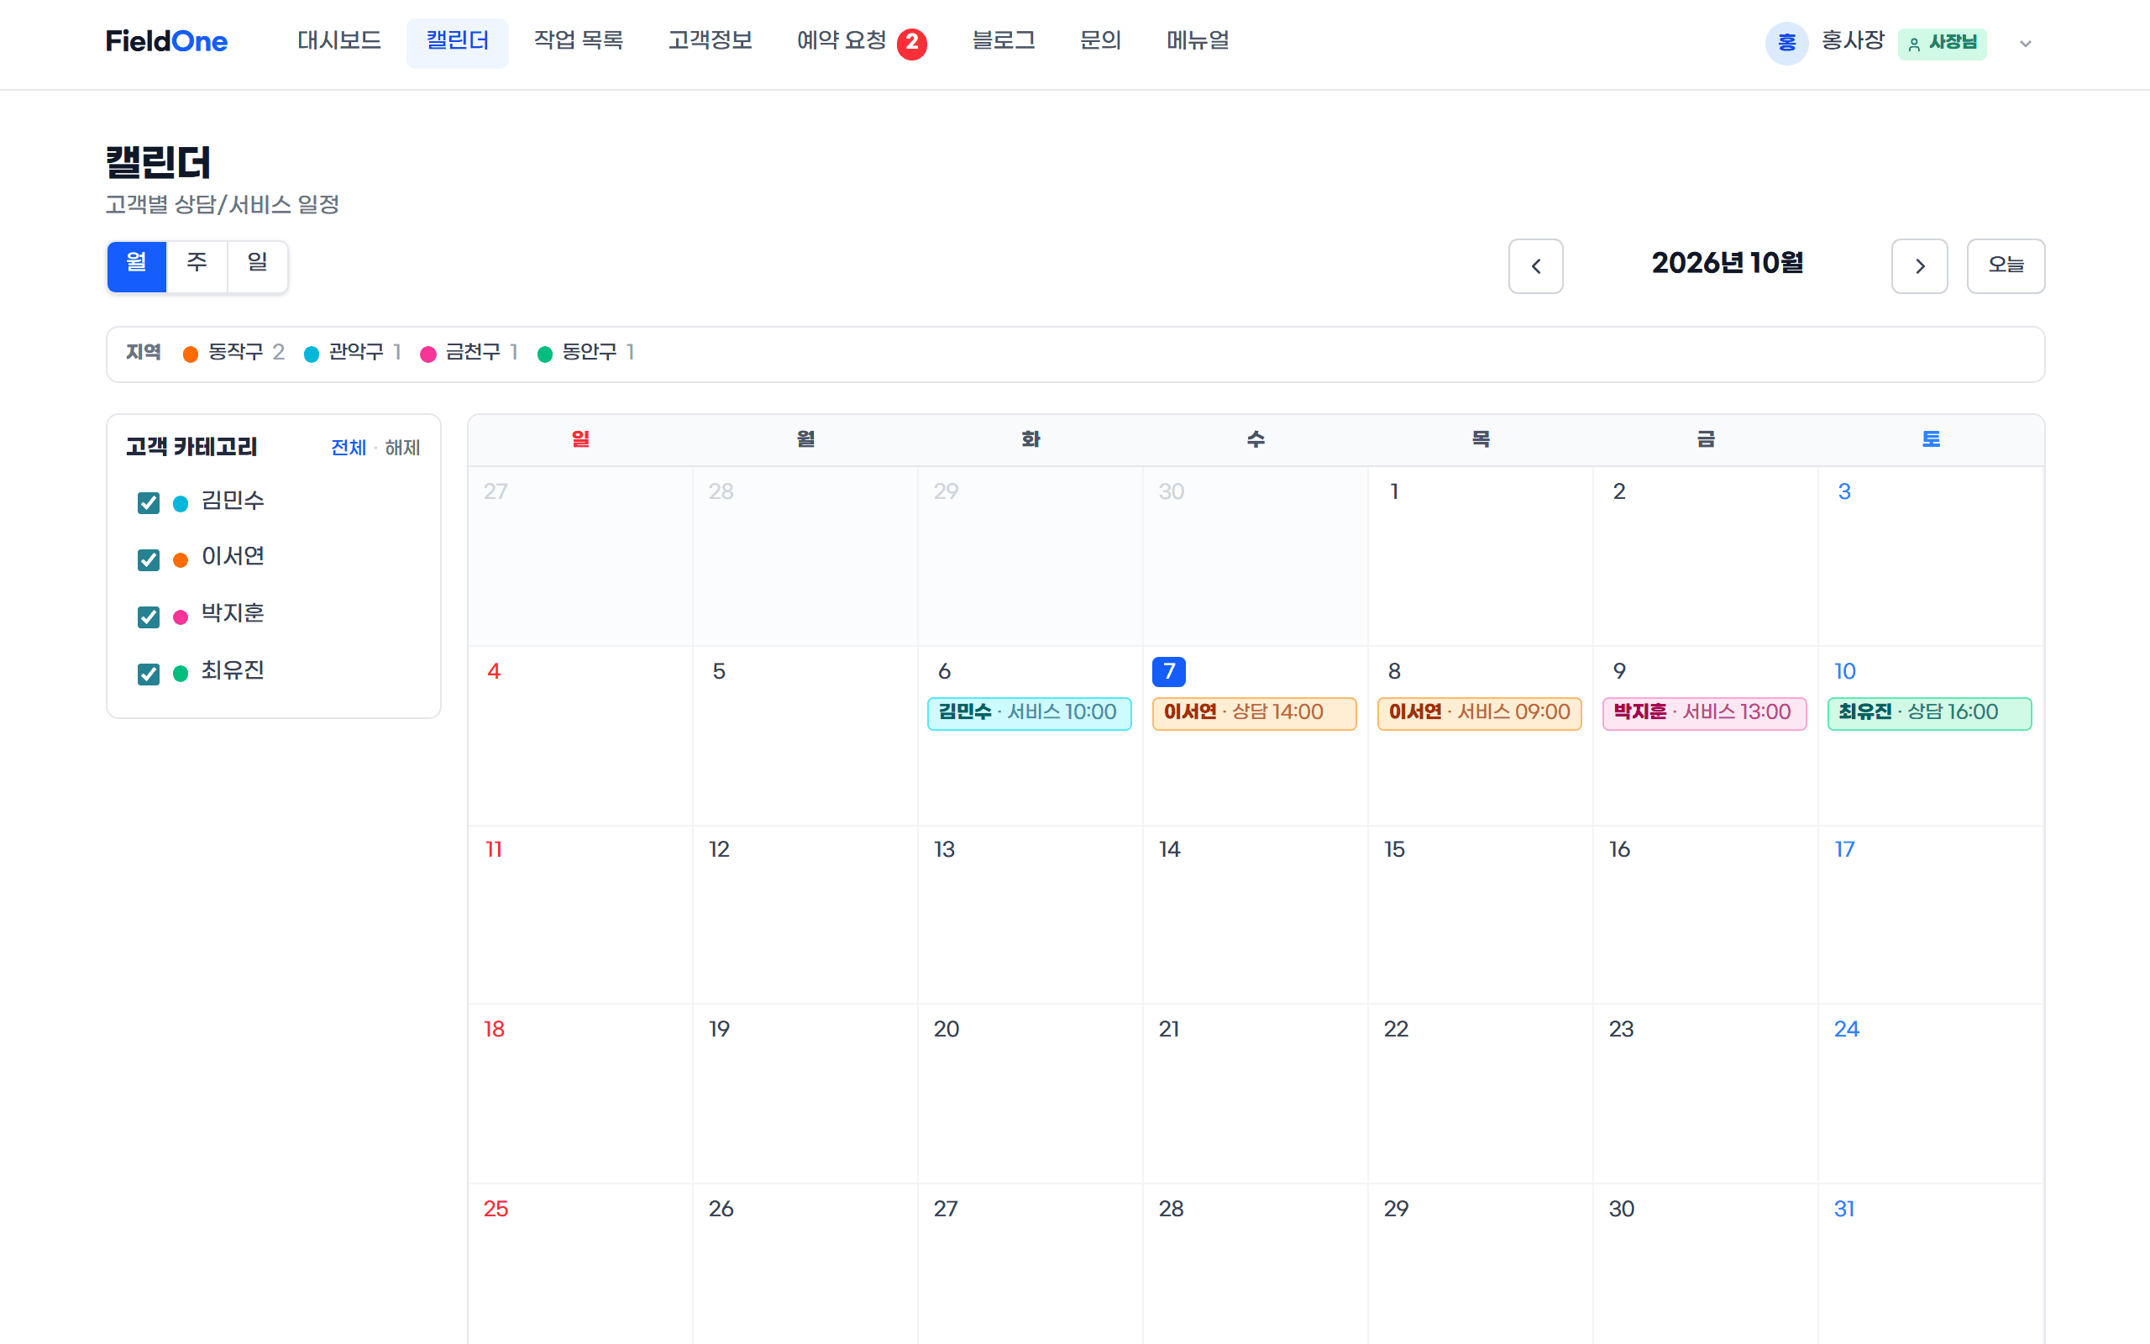Switch to 주 week view
Viewport: 2150px width, 1344px height.
coord(197,265)
